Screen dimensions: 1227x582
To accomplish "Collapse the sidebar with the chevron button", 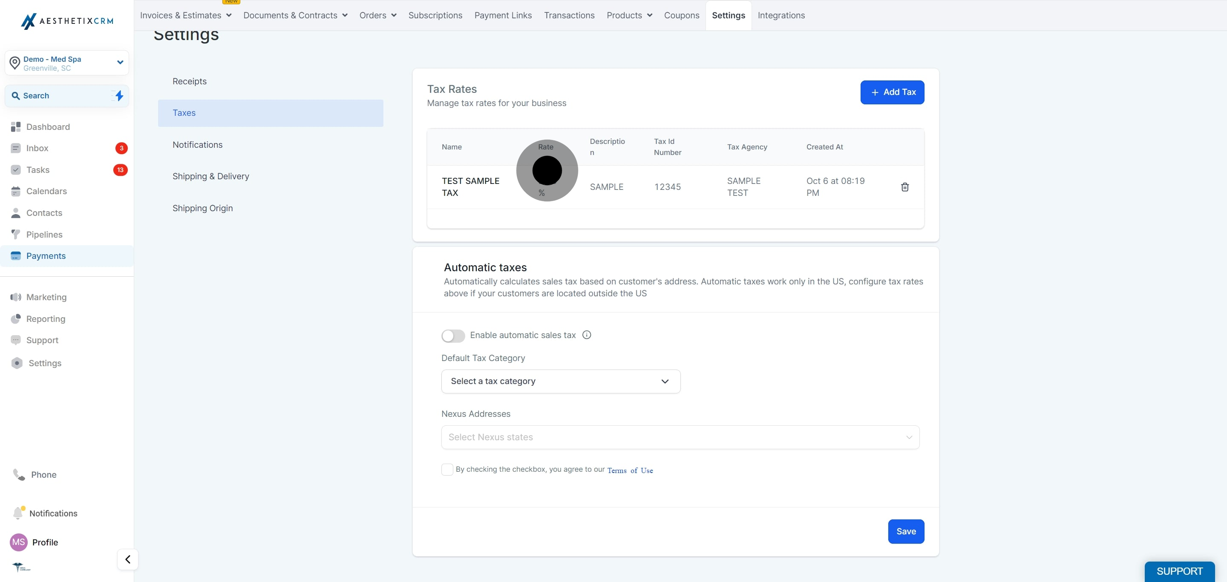I will point(128,559).
